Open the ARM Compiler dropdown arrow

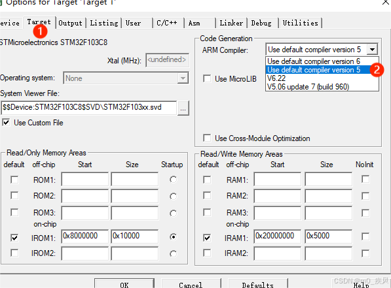pyautogui.click(x=372, y=50)
